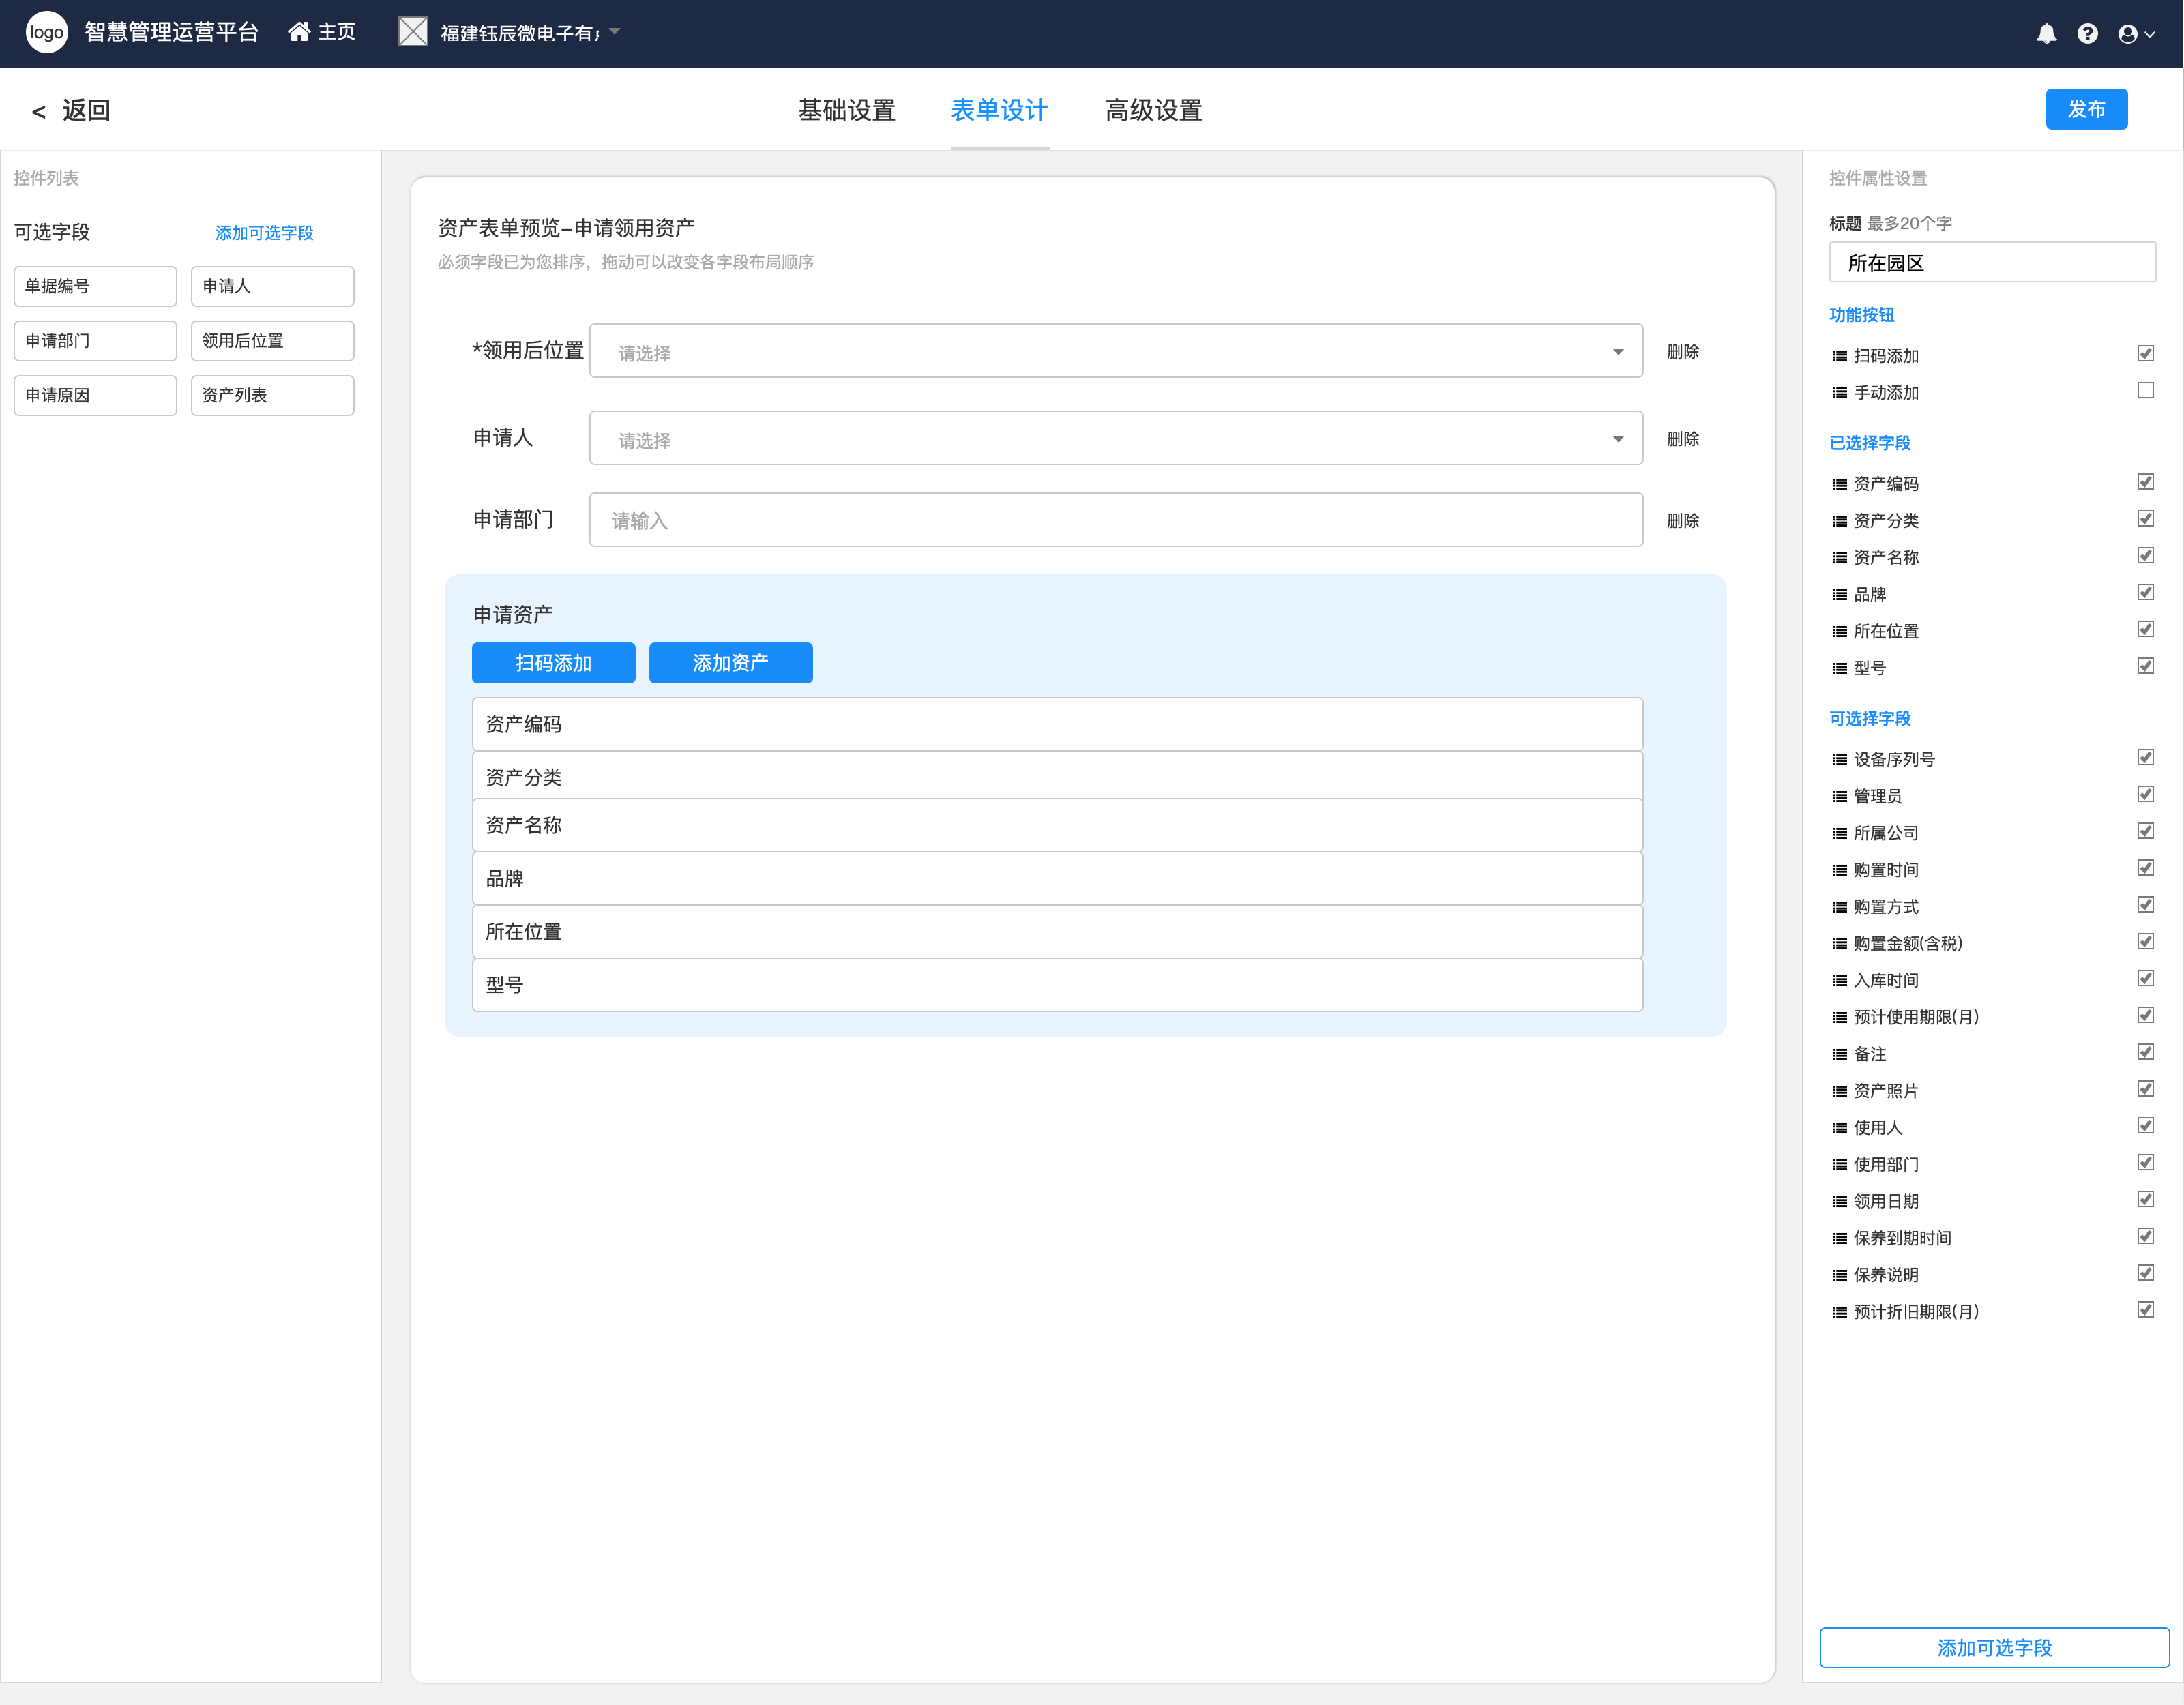Click the drag handle icon beside 使用人
The image size is (2184, 1705).
point(1839,1128)
